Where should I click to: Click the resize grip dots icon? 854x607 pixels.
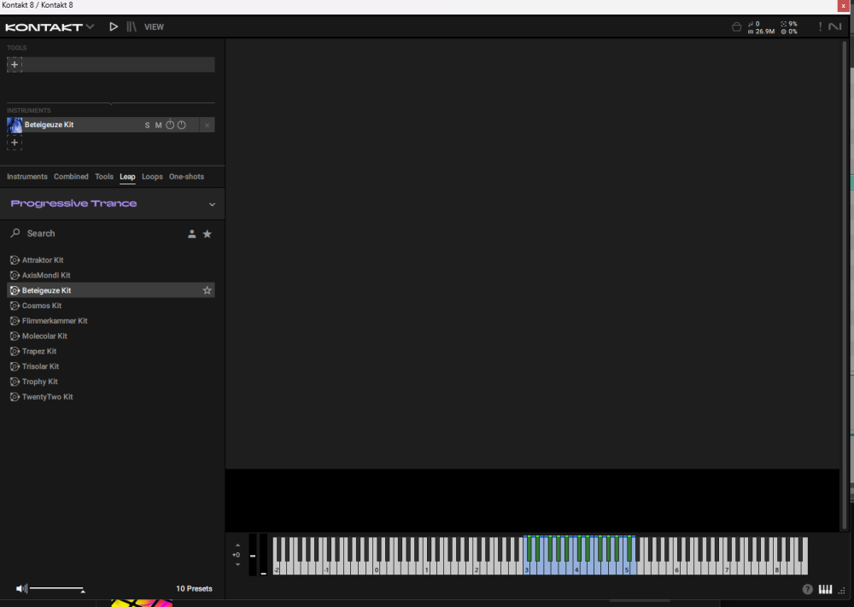coord(842,590)
